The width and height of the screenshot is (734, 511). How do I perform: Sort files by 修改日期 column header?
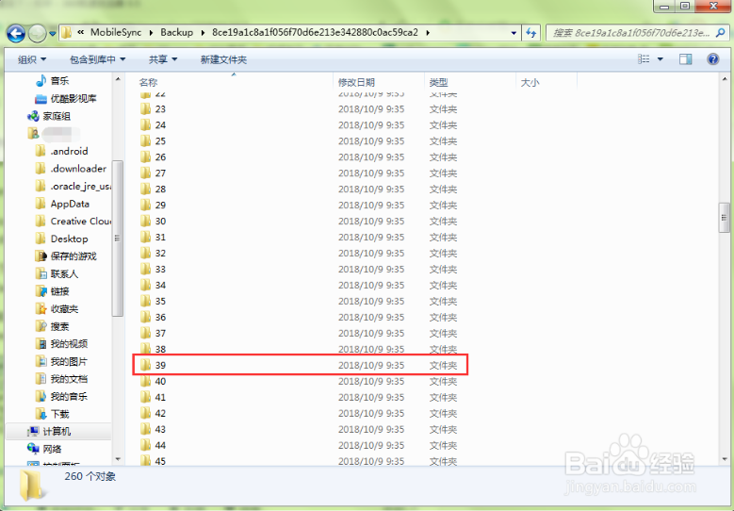(x=356, y=83)
